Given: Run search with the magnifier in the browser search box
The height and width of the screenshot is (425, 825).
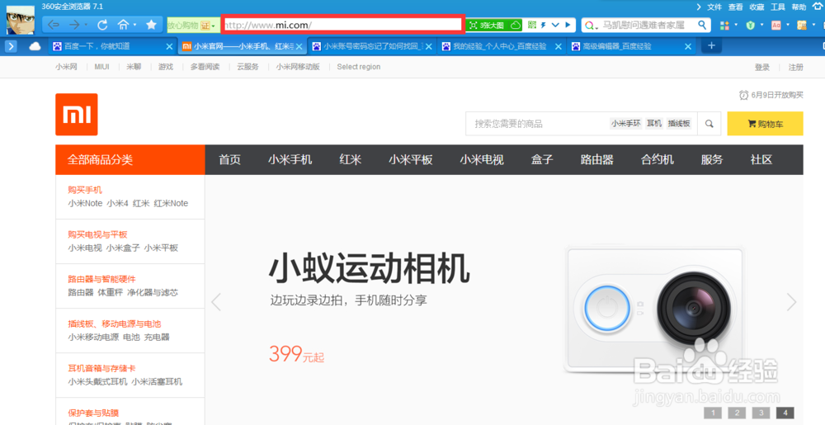Looking at the screenshot, I should (x=702, y=25).
